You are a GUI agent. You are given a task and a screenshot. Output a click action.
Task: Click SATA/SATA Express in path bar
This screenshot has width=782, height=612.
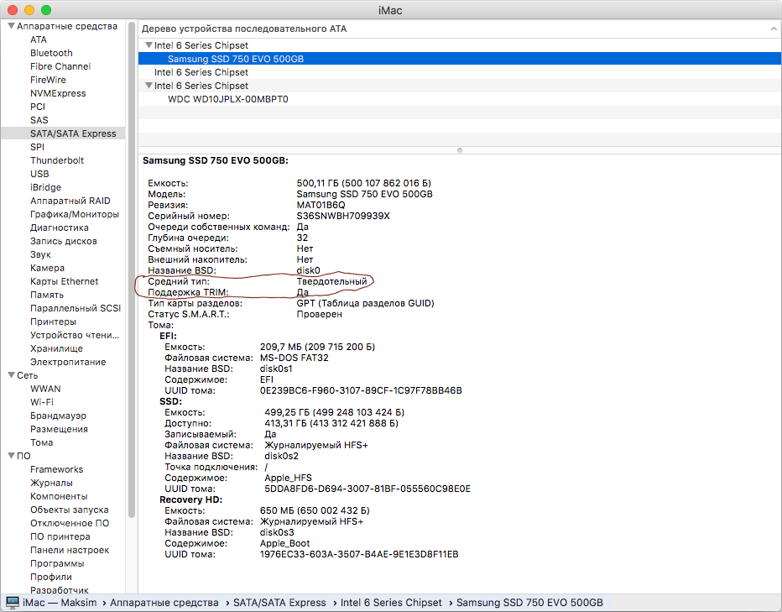(279, 603)
